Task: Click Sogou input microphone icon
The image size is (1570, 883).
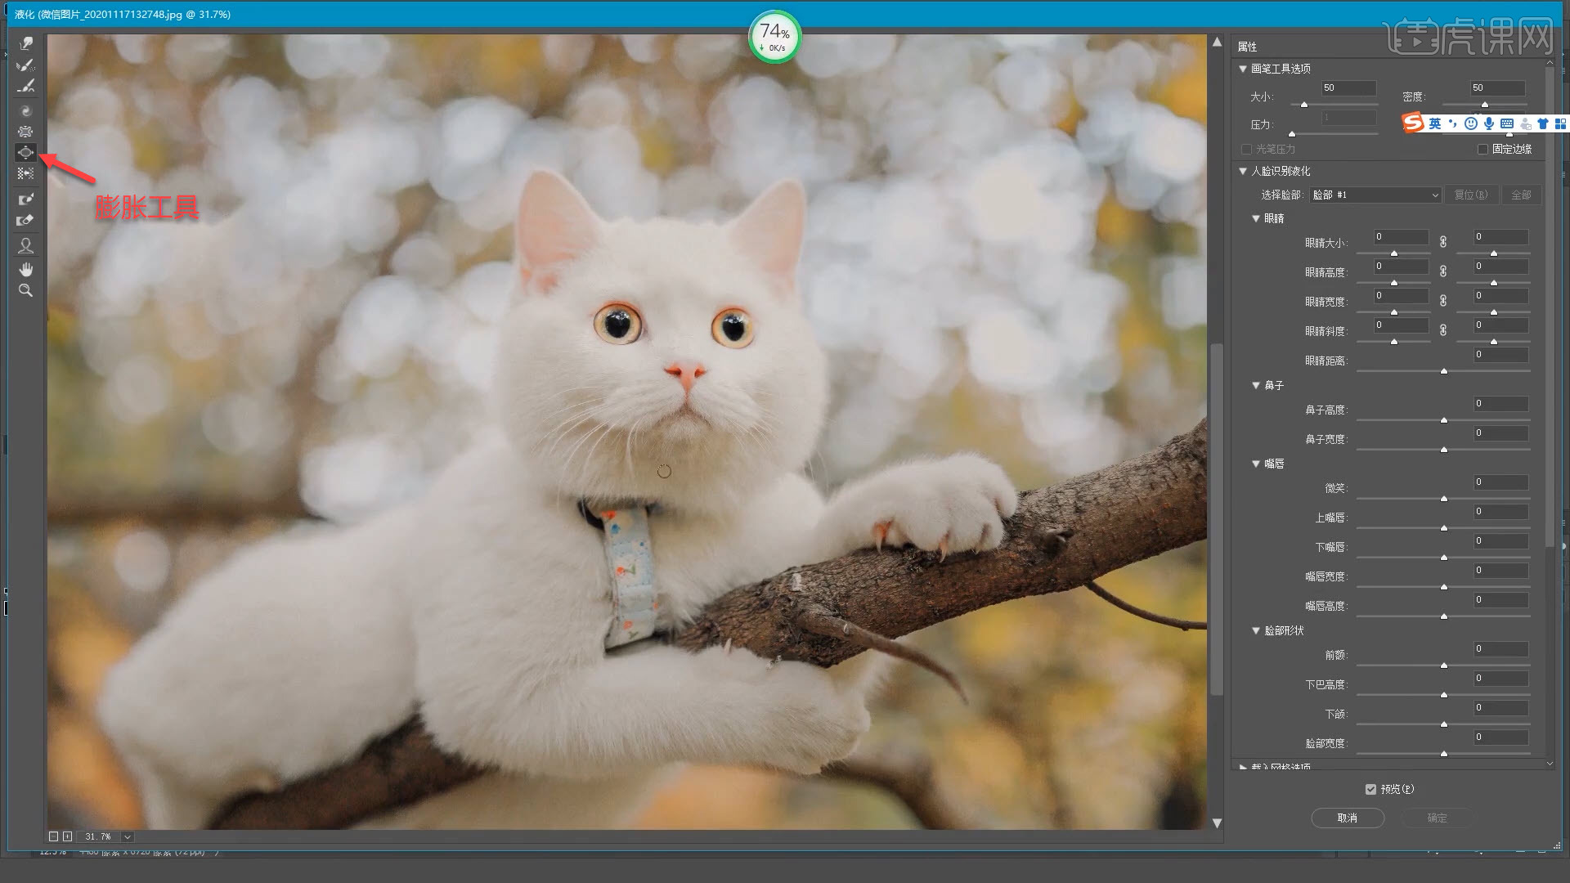Action: coord(1489,123)
